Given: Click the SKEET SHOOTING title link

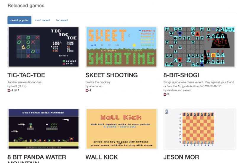Looking at the screenshot, I should pyautogui.click(x=112, y=75).
